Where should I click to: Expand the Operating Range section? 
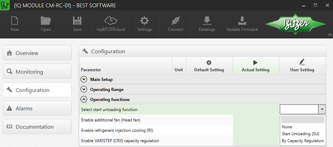[84, 89]
